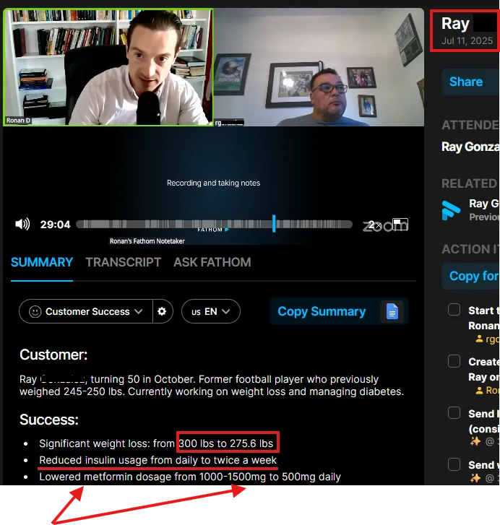
Task: Click the right participant video tile
Action: pyautogui.click(x=319, y=67)
